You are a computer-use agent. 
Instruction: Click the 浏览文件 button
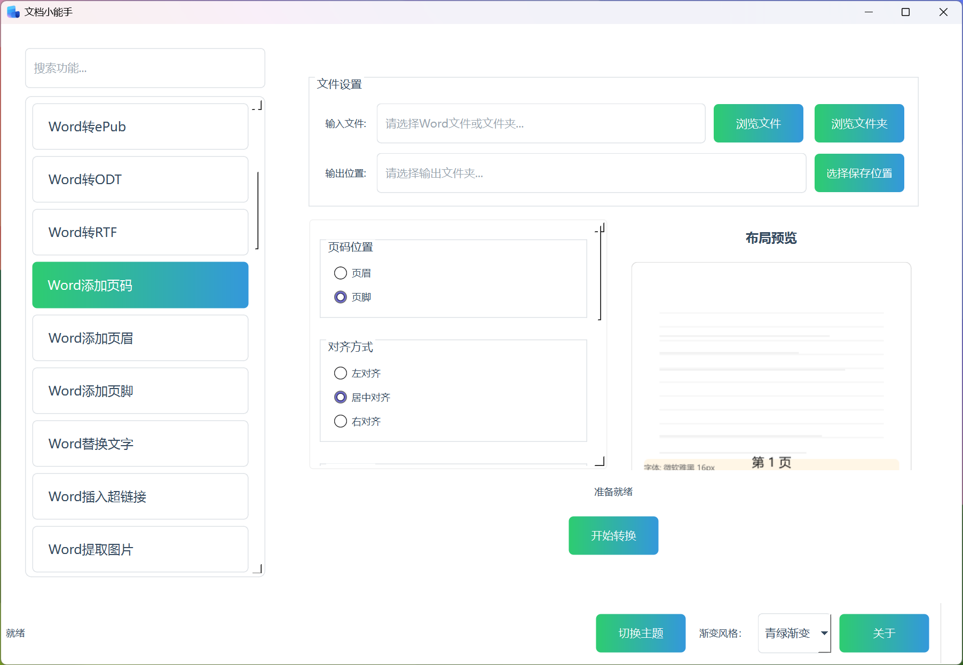coord(758,123)
